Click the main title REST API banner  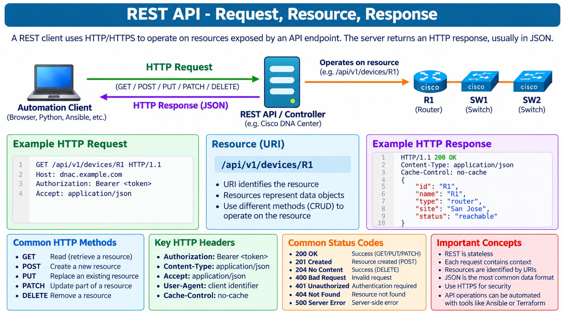click(282, 15)
